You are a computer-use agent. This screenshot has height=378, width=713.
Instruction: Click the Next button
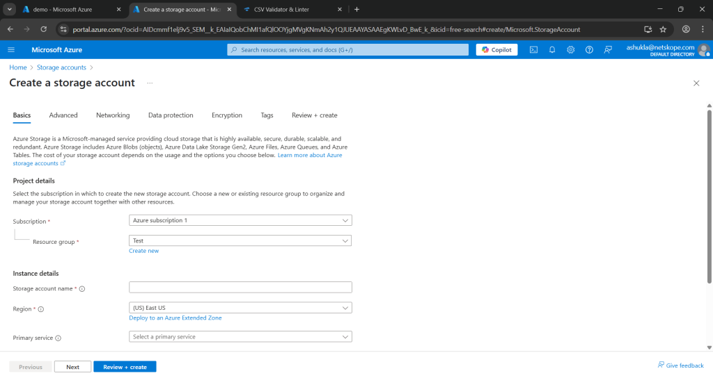tap(72, 367)
